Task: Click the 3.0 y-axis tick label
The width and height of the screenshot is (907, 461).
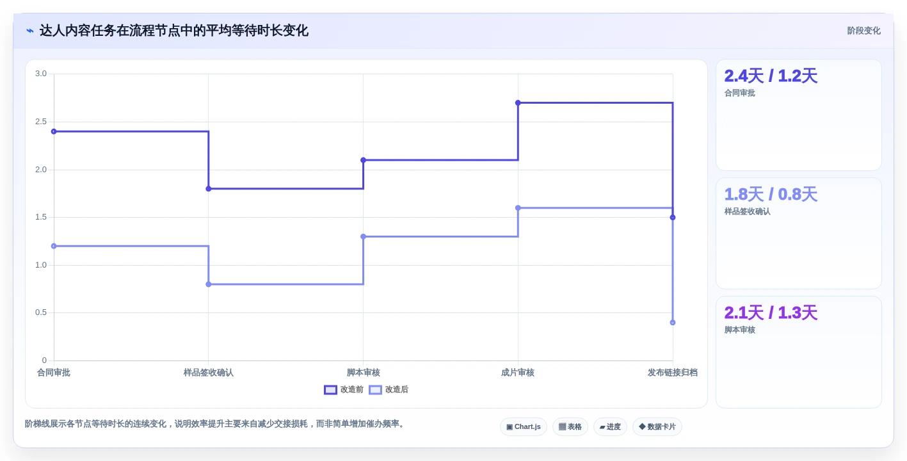Action: (41, 74)
